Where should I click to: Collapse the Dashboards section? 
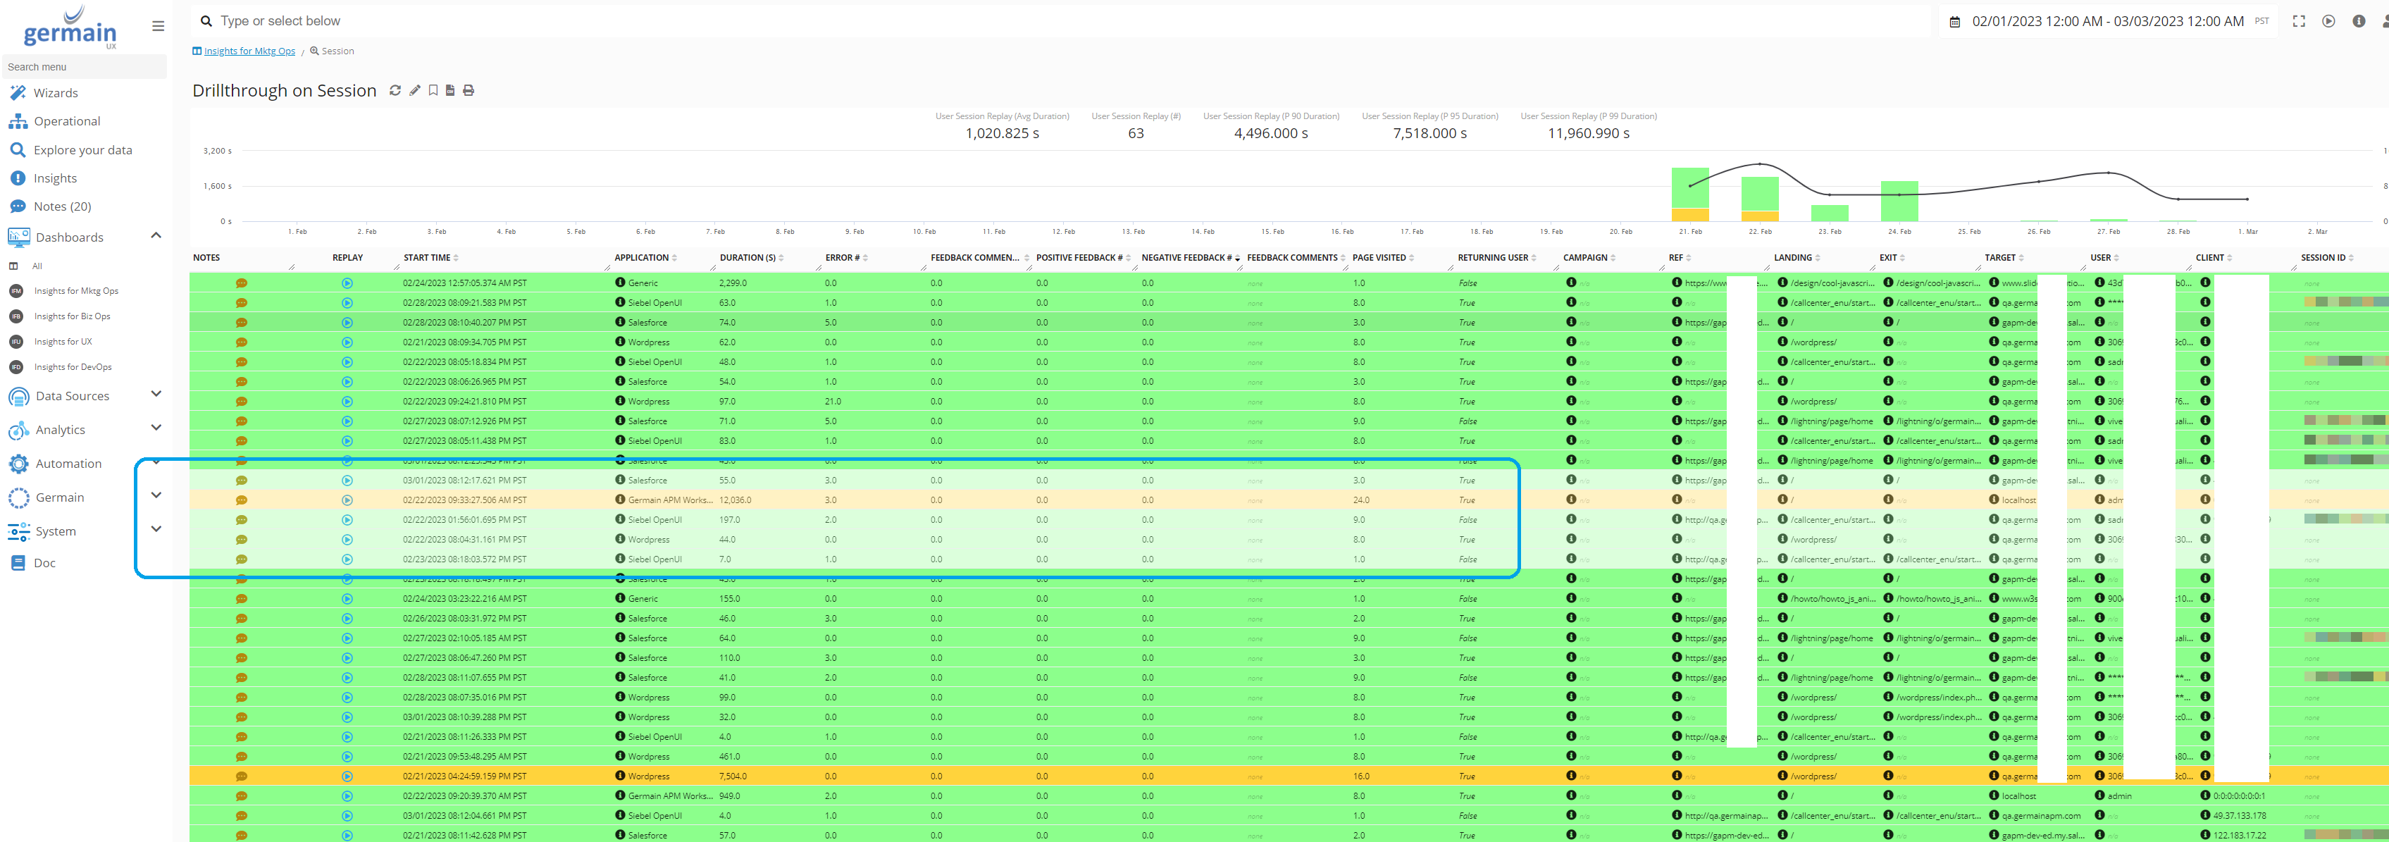pos(156,235)
